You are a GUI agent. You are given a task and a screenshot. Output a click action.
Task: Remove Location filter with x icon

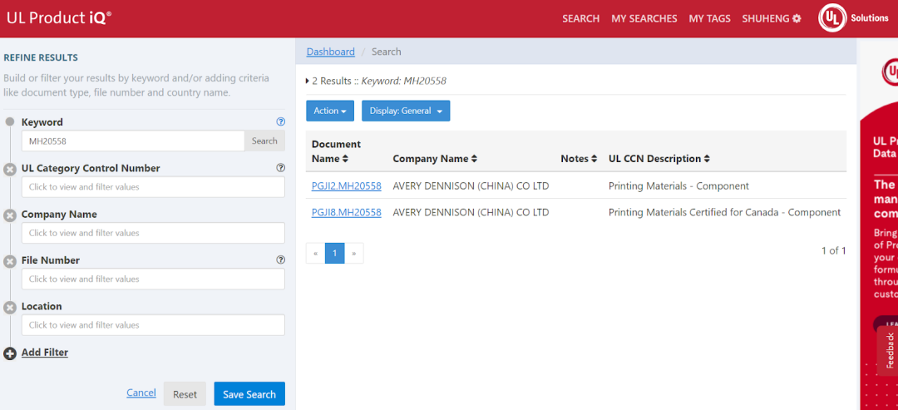click(x=10, y=308)
